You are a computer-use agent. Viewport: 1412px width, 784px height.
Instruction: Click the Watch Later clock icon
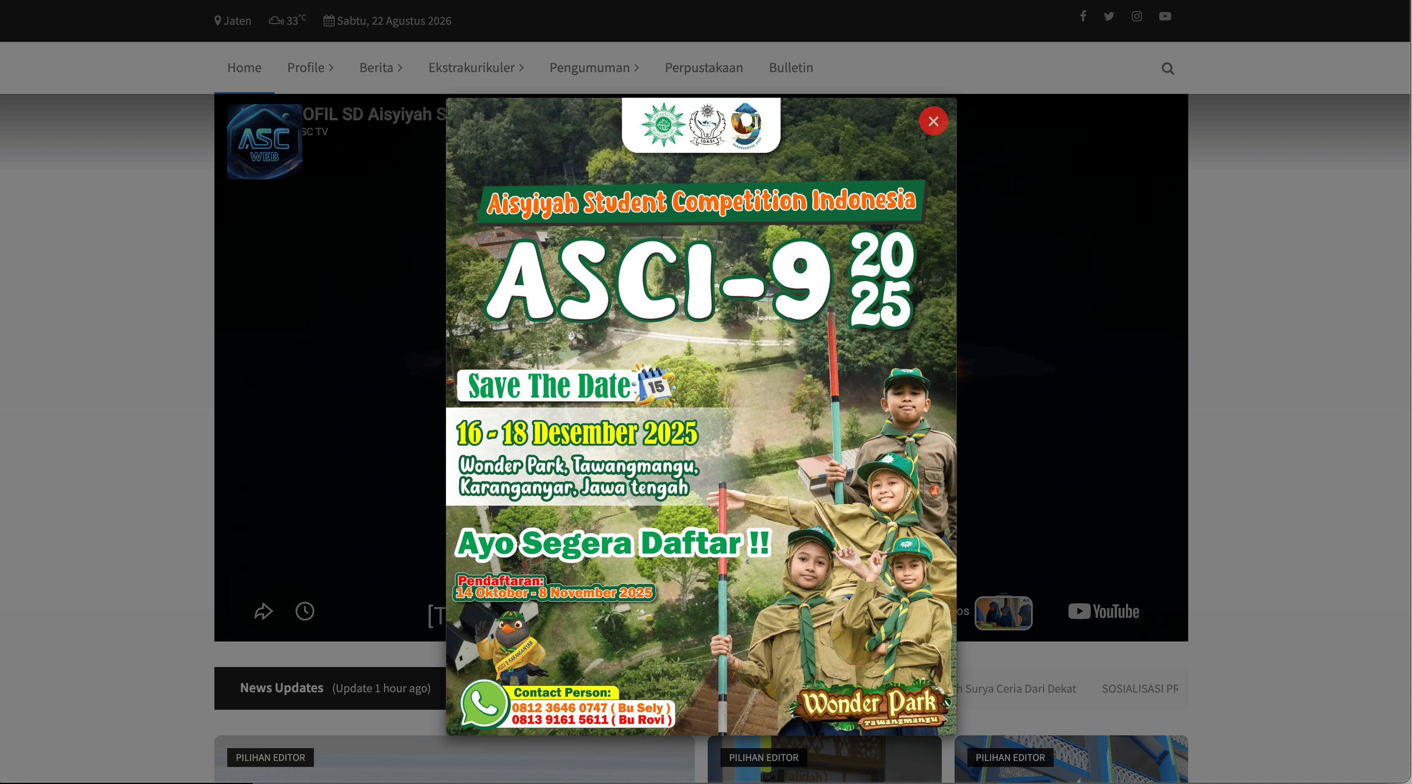305,611
